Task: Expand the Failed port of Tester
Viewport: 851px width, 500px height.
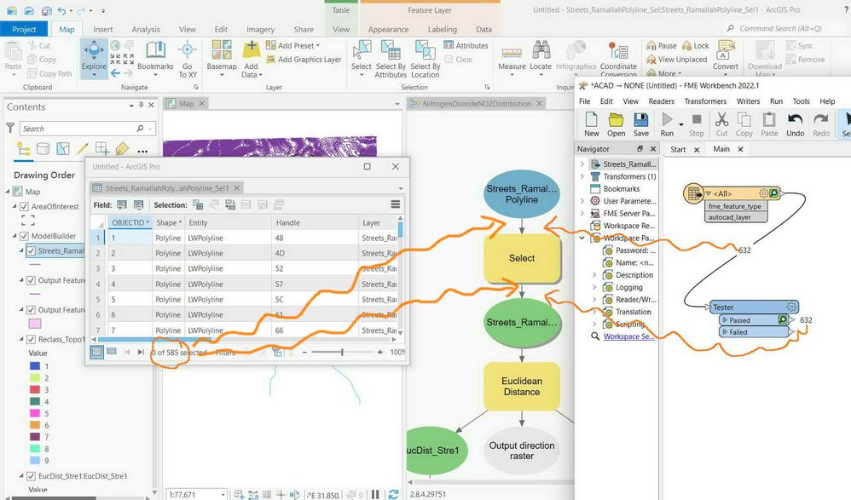Action: [x=725, y=332]
